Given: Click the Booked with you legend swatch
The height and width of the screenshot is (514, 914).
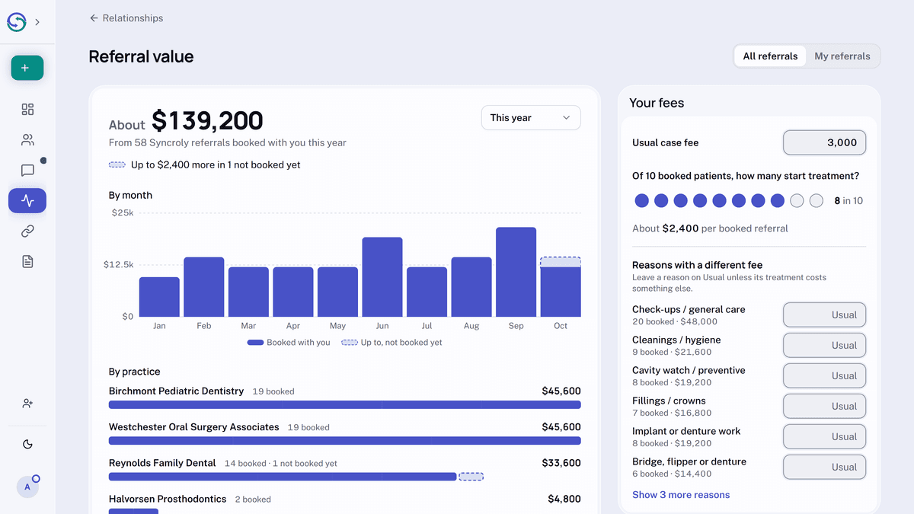Looking at the screenshot, I should pyautogui.click(x=255, y=343).
